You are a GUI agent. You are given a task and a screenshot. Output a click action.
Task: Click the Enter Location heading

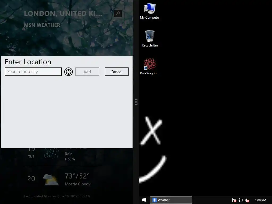[28, 62]
